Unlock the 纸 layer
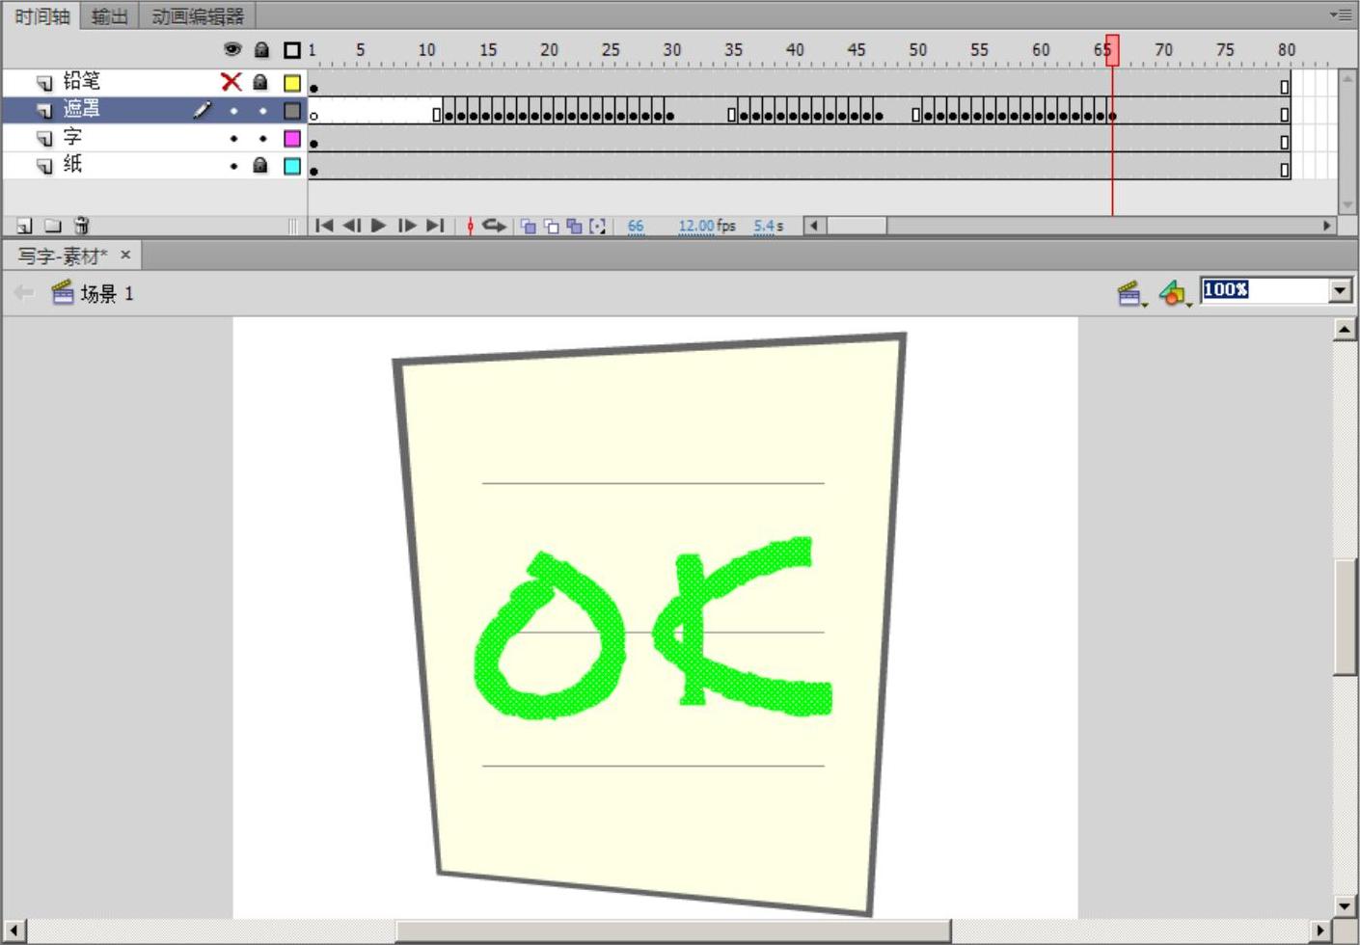Image resolution: width=1360 pixels, height=945 pixels. coord(260,166)
